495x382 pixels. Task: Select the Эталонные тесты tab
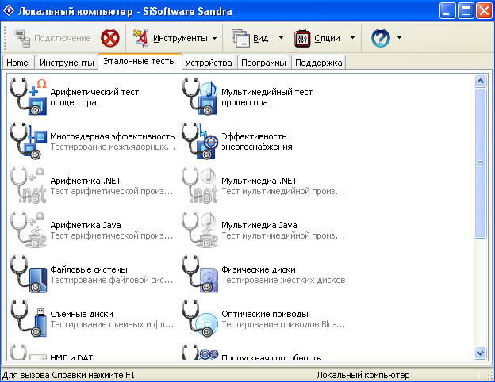(140, 61)
